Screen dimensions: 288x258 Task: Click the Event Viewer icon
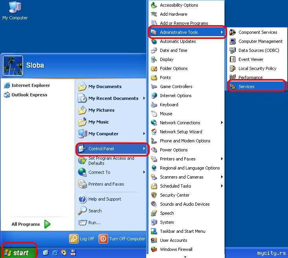(x=233, y=59)
